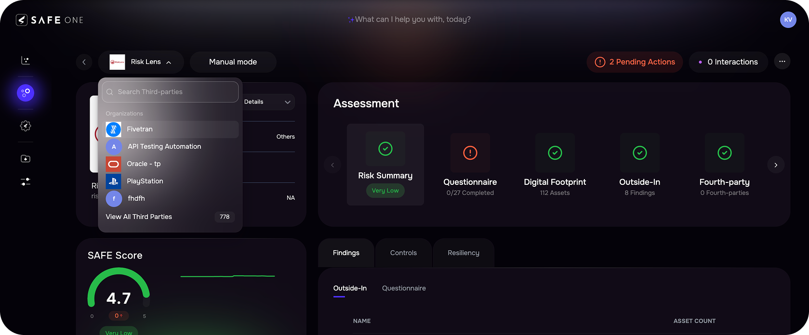Click the Others label in details
809x335 pixels.
286,137
